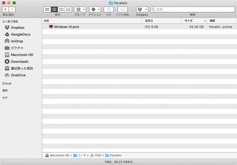Go forward with the right arrow button
The height and width of the screenshot is (165, 237).
tap(12, 9)
